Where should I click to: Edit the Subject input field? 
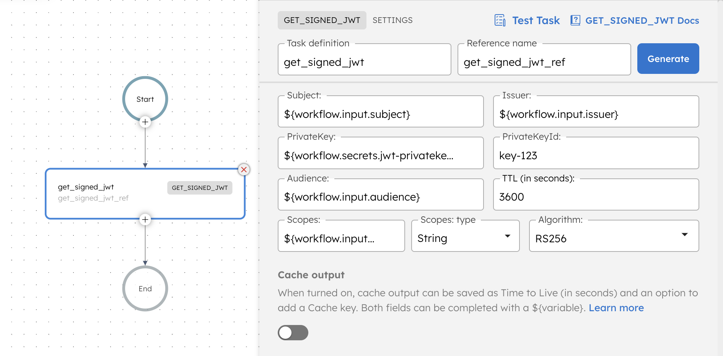(x=381, y=111)
